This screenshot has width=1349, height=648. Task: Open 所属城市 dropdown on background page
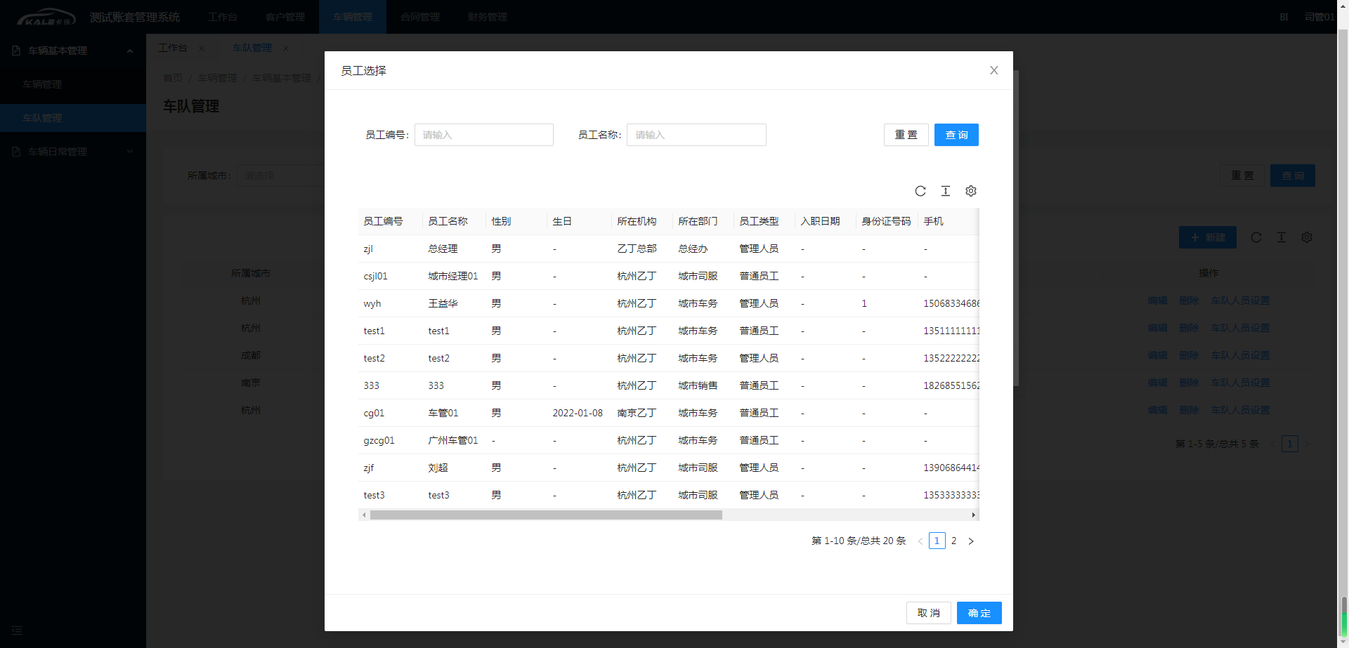280,176
